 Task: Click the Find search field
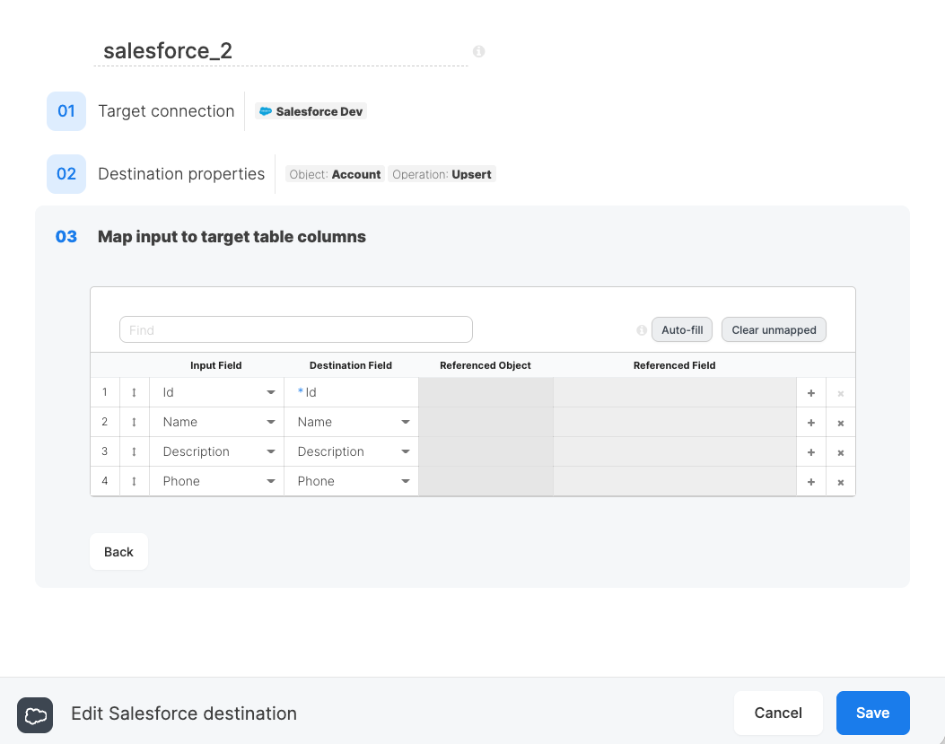point(295,329)
